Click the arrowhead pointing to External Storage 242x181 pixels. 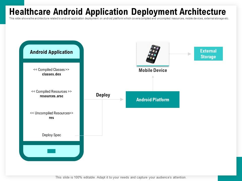190,54
